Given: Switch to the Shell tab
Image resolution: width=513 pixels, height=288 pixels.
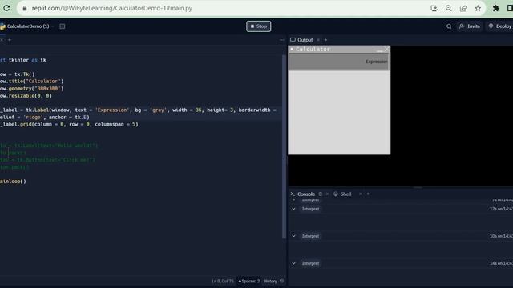Looking at the screenshot, I should (342, 194).
